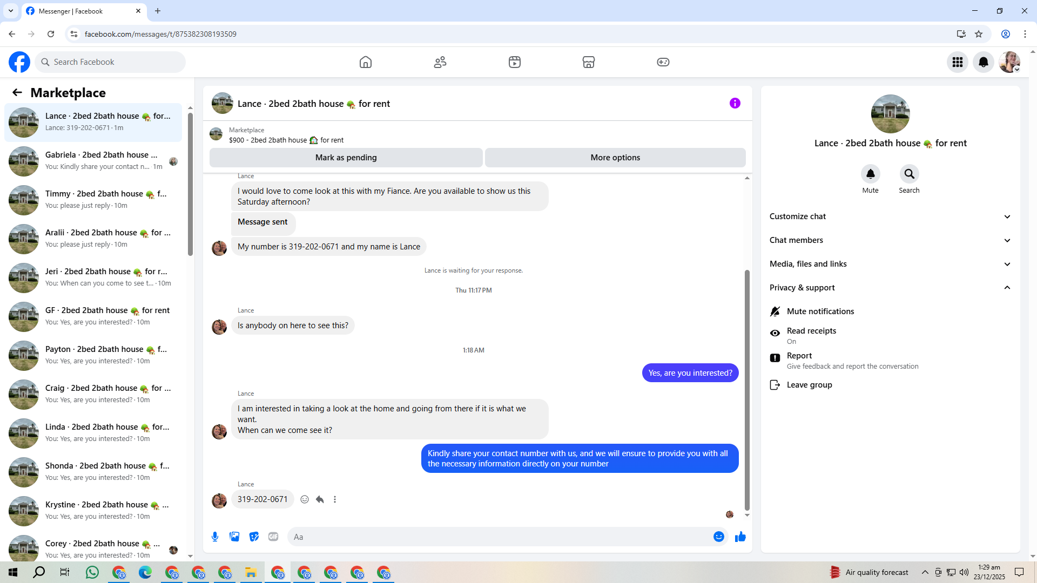Search in conversation with magnifier button
Screen dimensions: 1037x583
910,174
